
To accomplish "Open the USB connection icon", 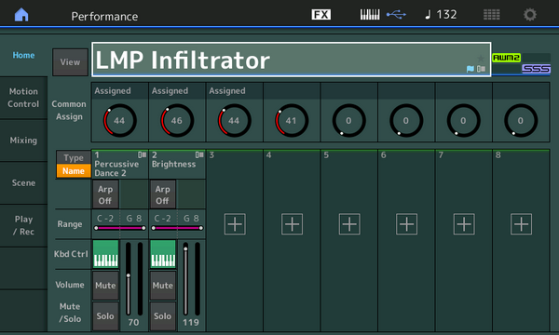I will click(396, 15).
